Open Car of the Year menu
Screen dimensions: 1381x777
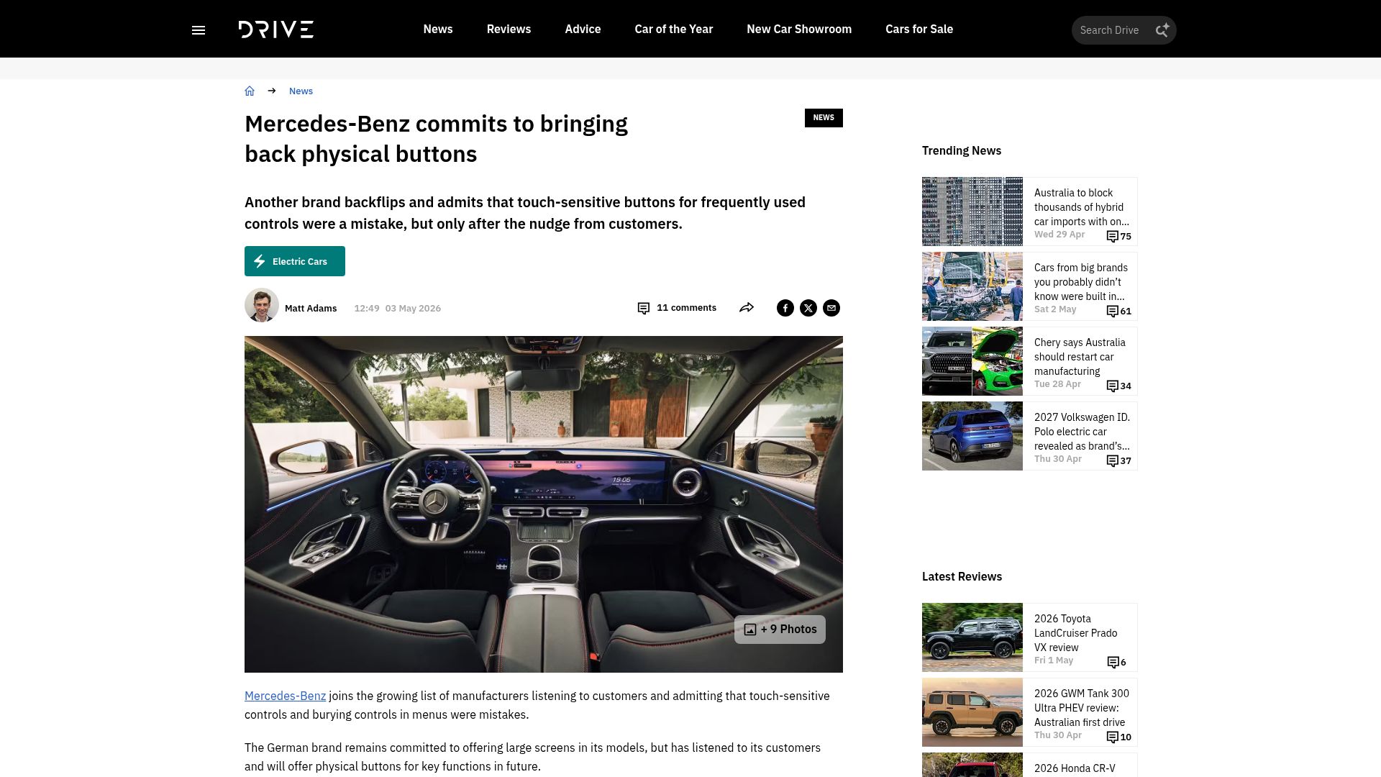(674, 29)
